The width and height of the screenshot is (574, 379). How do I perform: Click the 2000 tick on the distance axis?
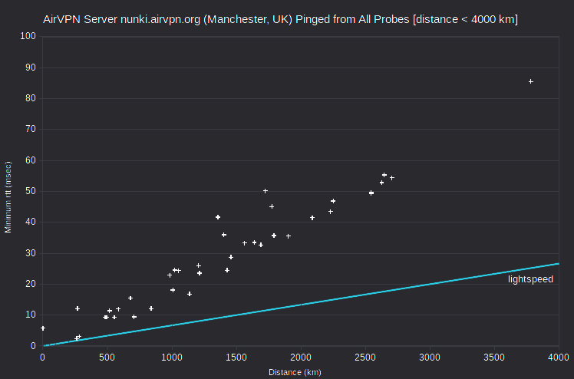pyautogui.click(x=301, y=357)
